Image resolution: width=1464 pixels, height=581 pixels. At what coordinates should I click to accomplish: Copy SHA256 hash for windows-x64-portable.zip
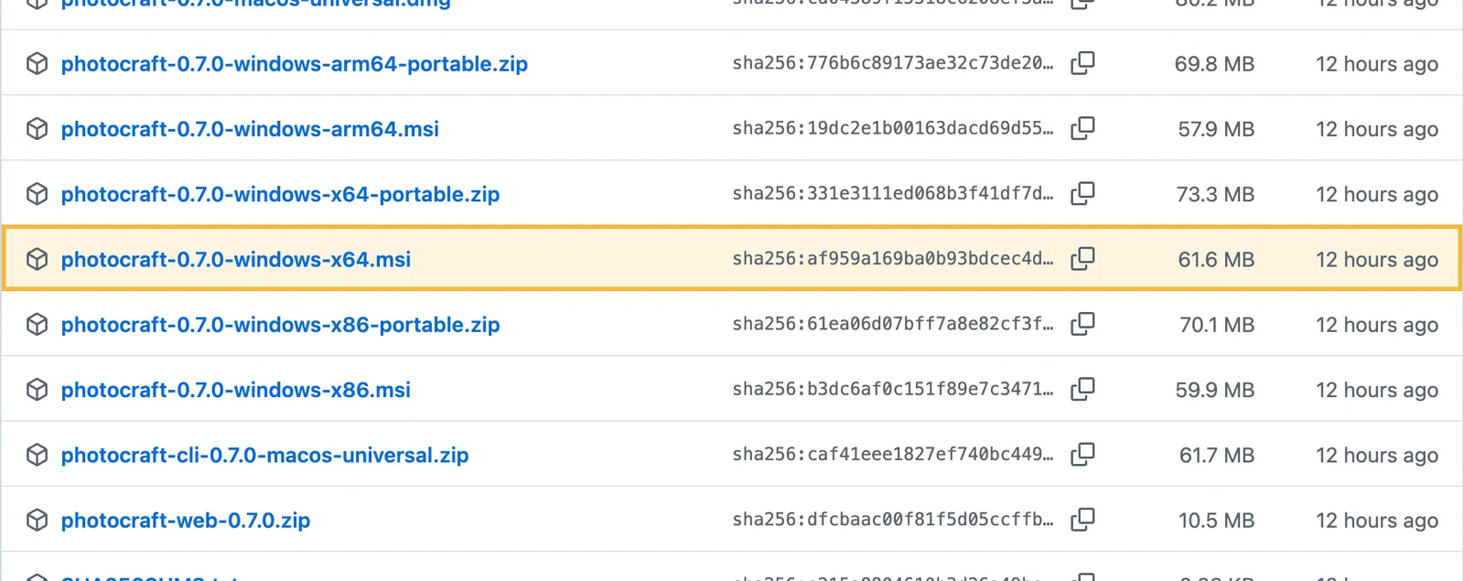point(1082,193)
